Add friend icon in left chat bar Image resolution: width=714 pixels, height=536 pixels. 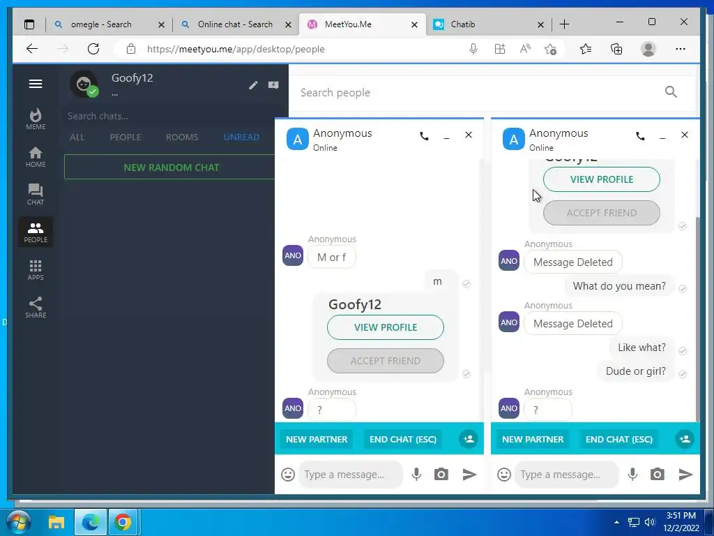coord(468,439)
